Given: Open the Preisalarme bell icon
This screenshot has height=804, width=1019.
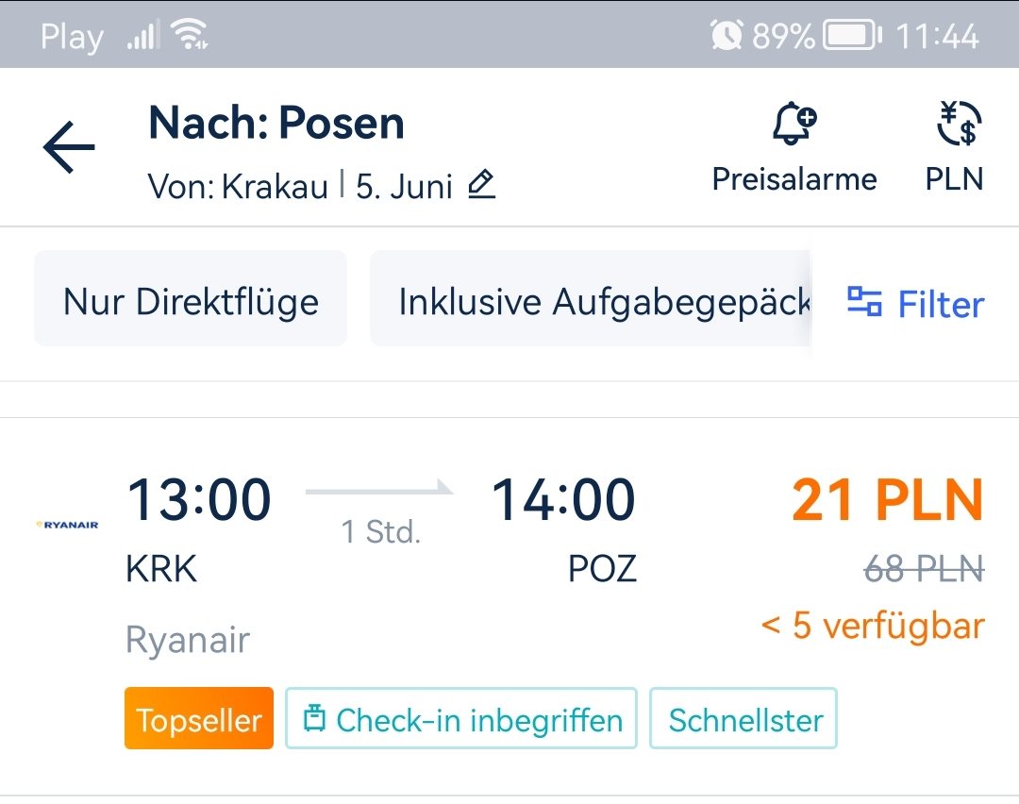Looking at the screenshot, I should click(x=794, y=123).
